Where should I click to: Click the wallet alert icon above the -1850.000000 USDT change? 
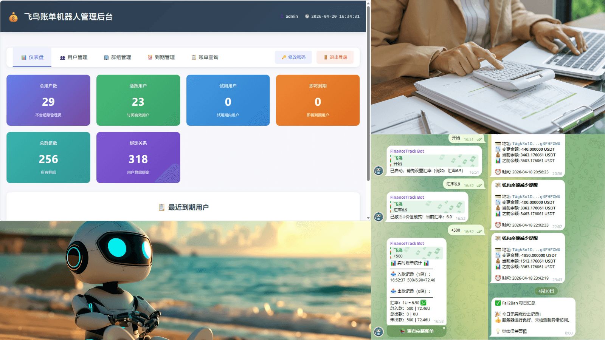coord(498,238)
